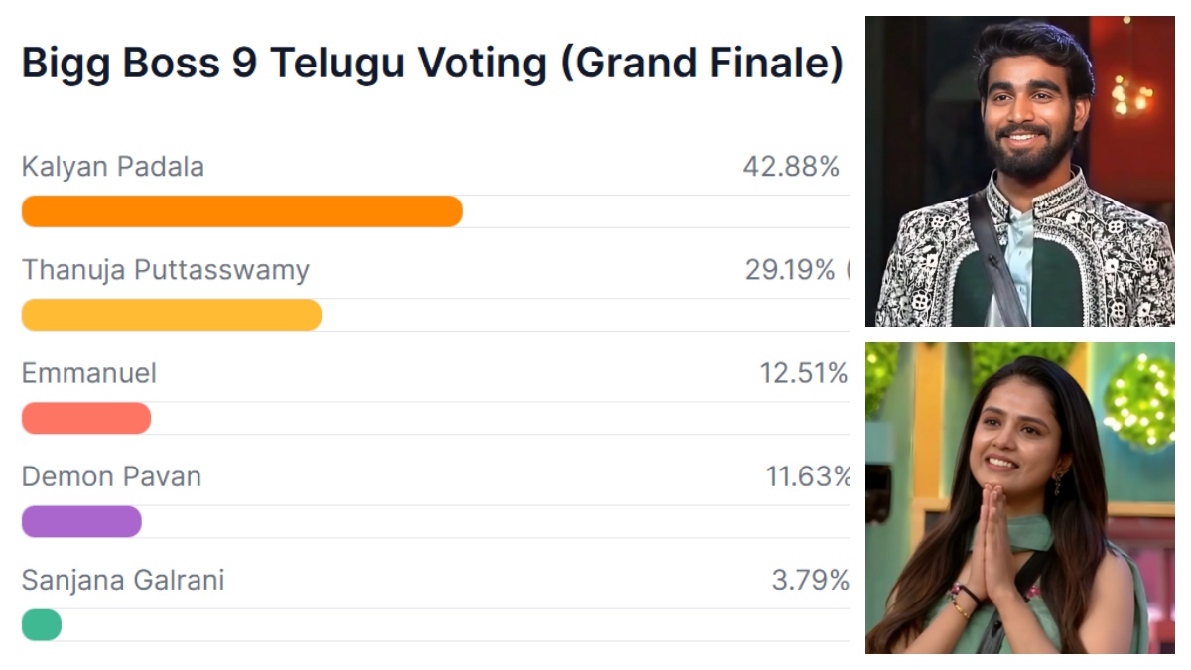Click the yellow Thanuja Puttasswamy vote bar
This screenshot has width=1191, height=670.
coord(171,315)
